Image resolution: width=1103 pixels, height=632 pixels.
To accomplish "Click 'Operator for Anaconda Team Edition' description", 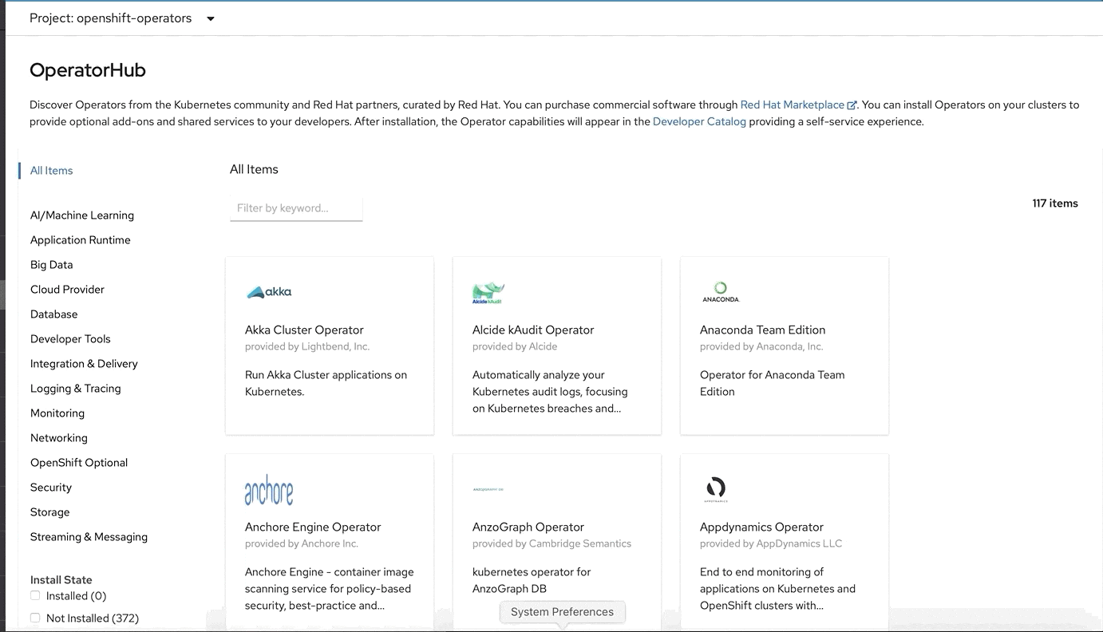I will click(x=772, y=384).
